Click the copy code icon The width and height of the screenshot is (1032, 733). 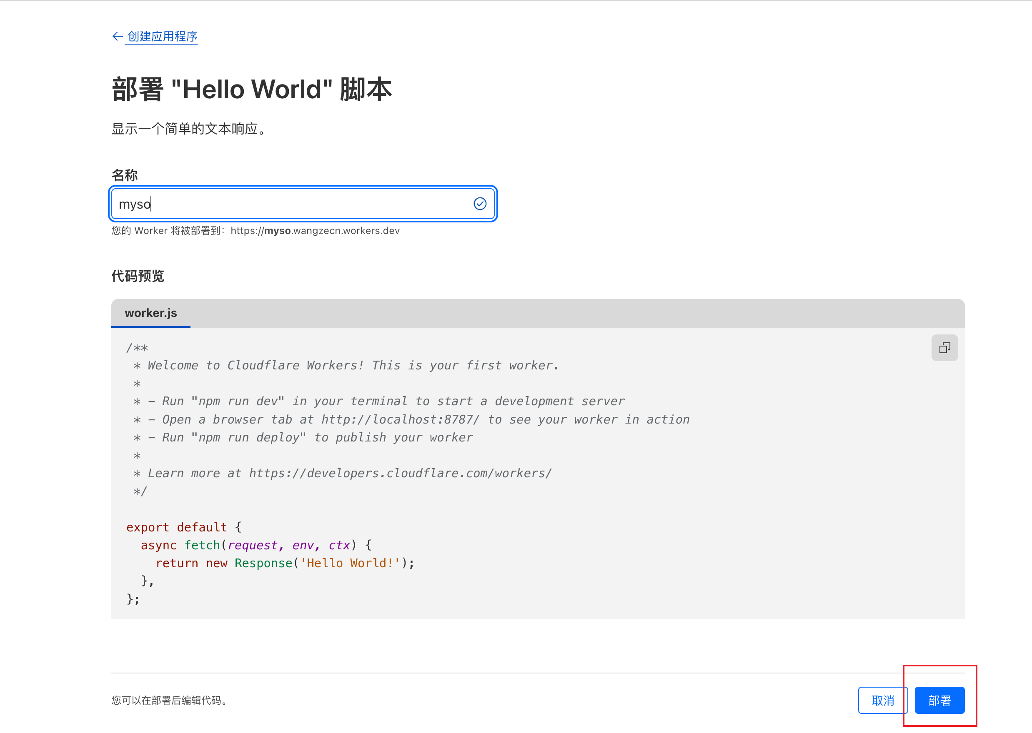(944, 347)
